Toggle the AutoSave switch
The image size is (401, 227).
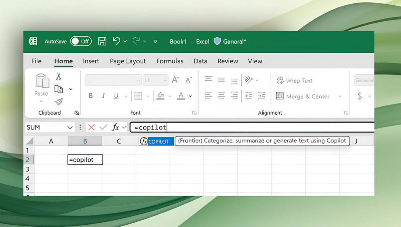point(81,41)
